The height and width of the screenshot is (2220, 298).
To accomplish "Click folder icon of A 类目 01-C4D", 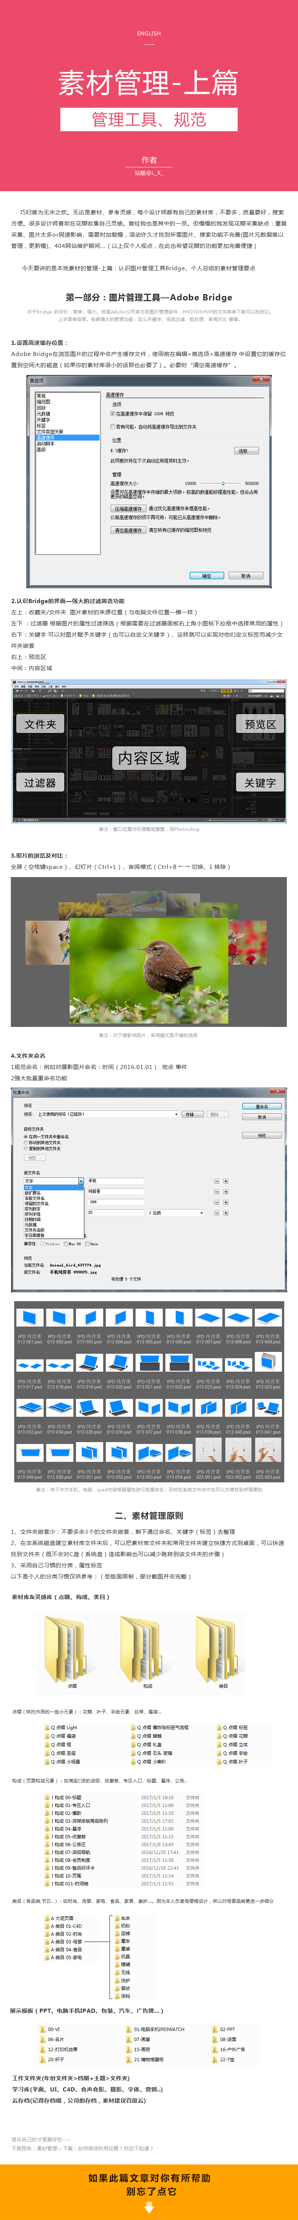I will click(x=47, y=1926).
